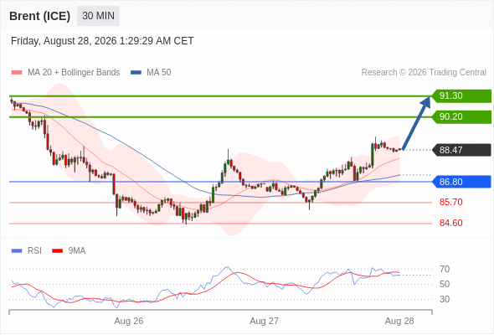The image size is (494, 335).
Task: Click the blue upward forecast arrow head
Action: click(426, 102)
